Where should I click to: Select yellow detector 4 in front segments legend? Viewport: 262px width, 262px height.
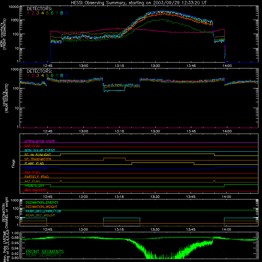click(x=43, y=13)
